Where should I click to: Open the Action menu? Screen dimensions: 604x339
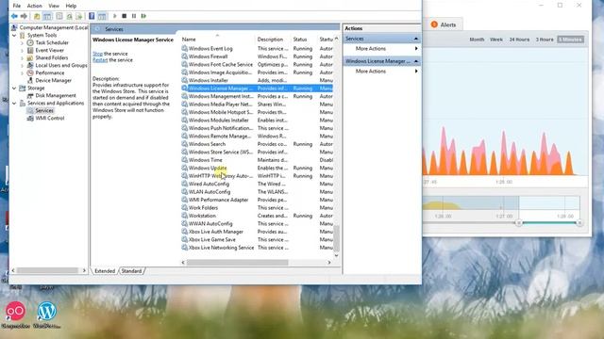click(34, 6)
